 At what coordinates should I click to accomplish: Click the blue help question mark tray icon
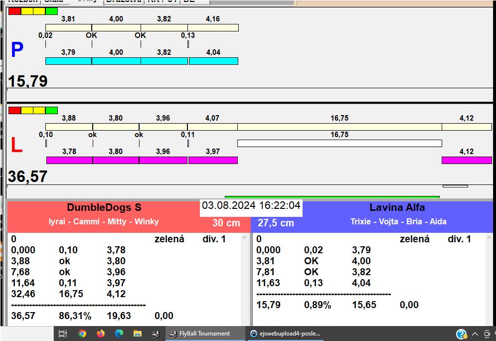[x=461, y=334]
